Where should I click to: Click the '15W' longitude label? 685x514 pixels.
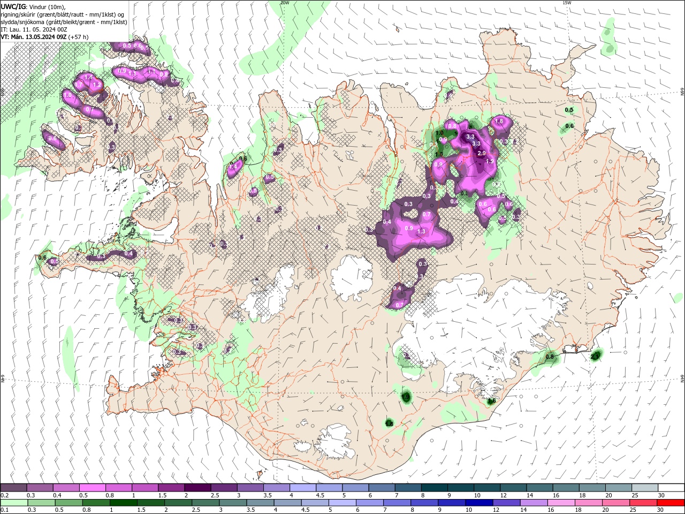point(567,3)
